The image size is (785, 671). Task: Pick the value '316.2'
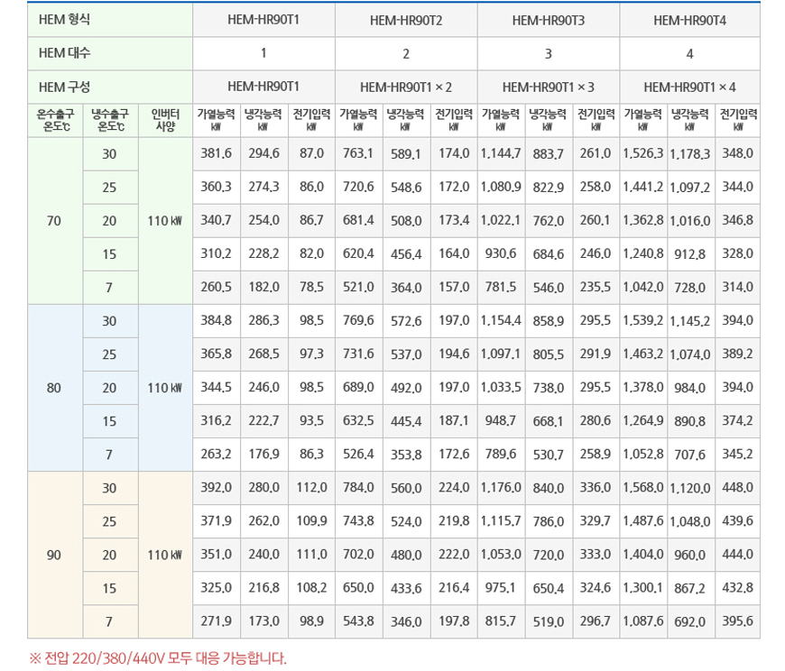217,421
